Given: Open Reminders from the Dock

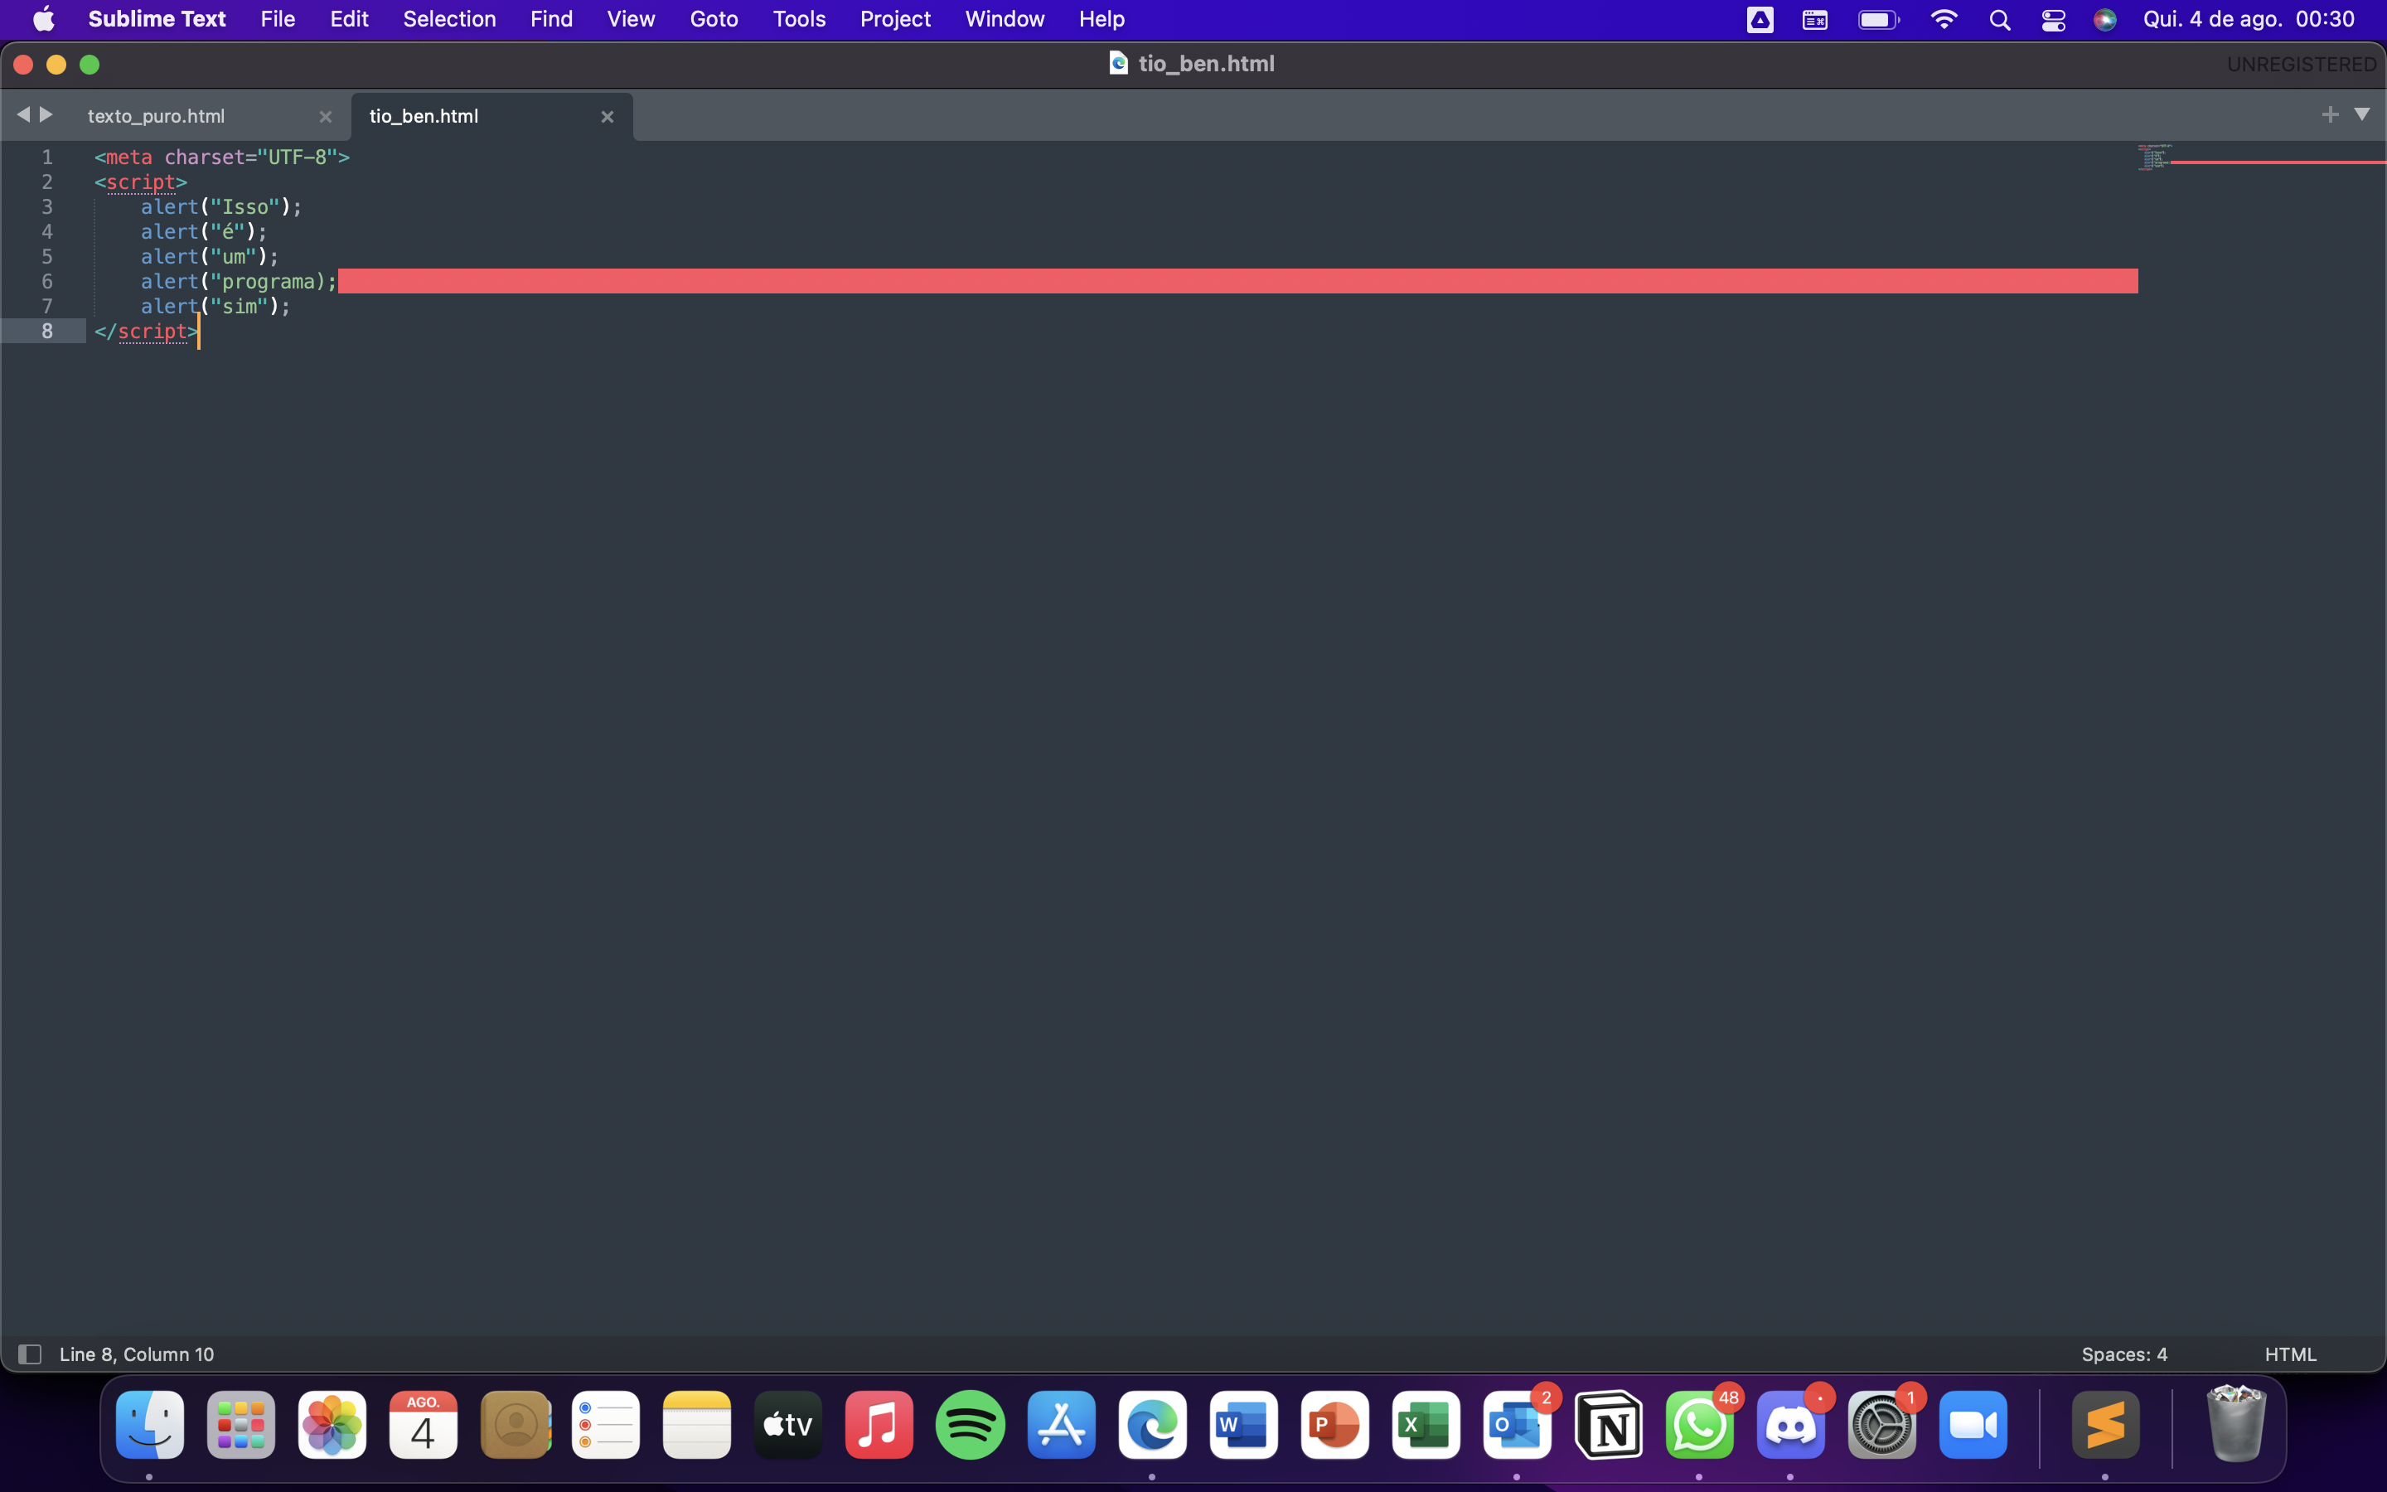Looking at the screenshot, I should pos(606,1425).
